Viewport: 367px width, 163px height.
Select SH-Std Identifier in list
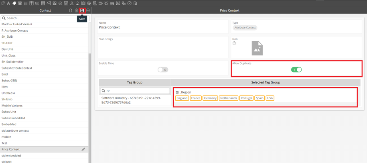click(x=44, y=62)
